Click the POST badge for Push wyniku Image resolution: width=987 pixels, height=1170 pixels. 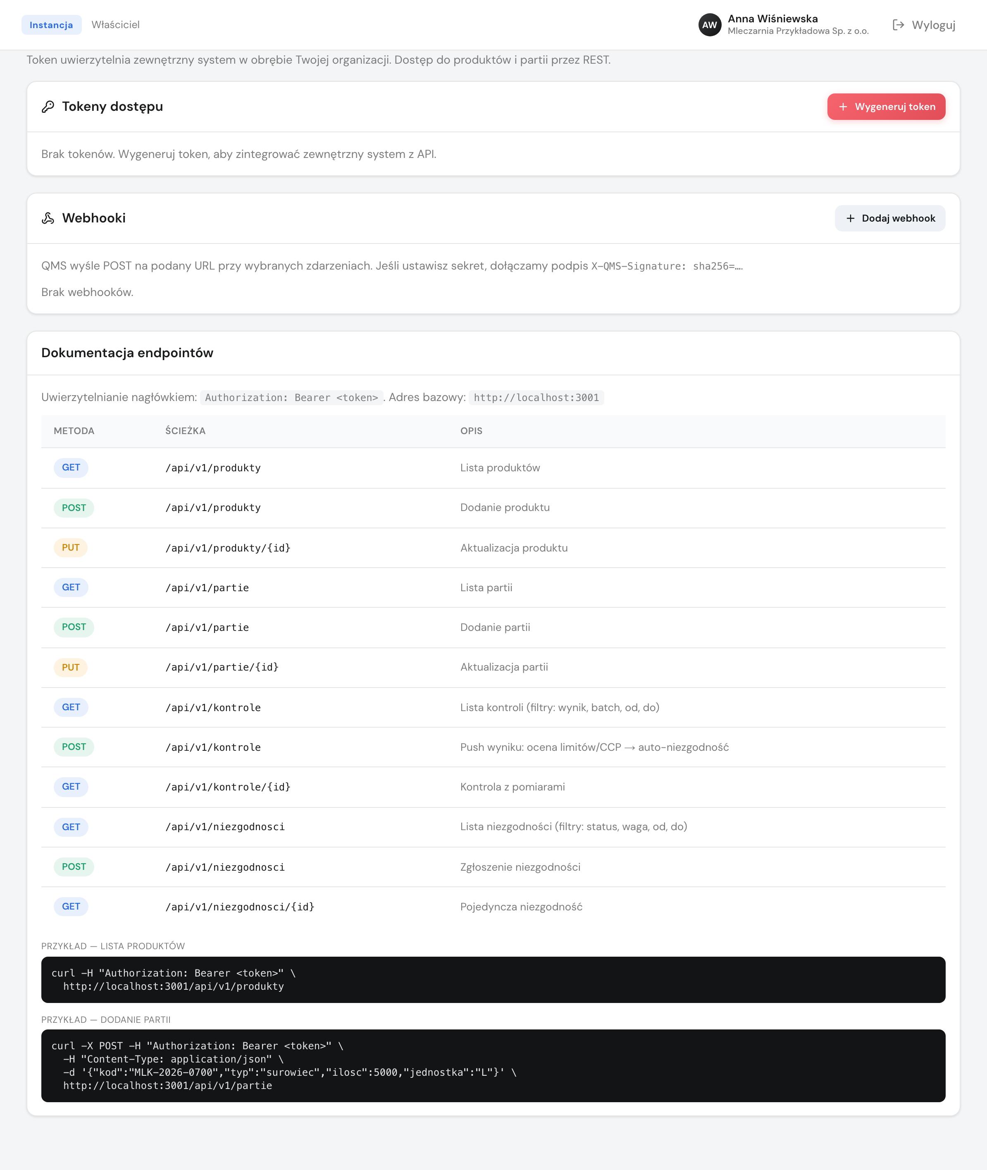74,747
